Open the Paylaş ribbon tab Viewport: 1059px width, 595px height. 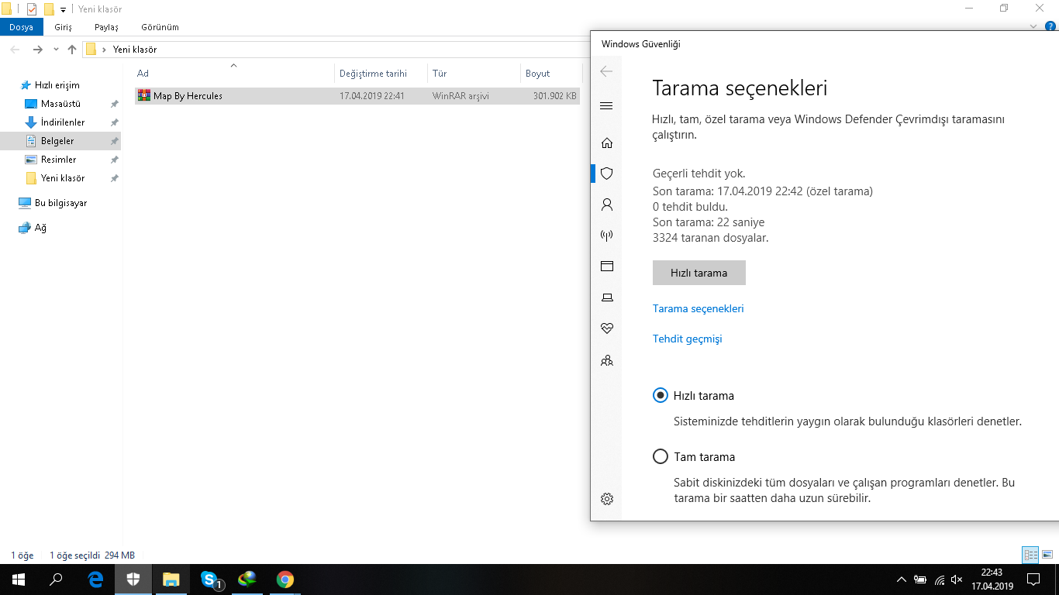(106, 27)
